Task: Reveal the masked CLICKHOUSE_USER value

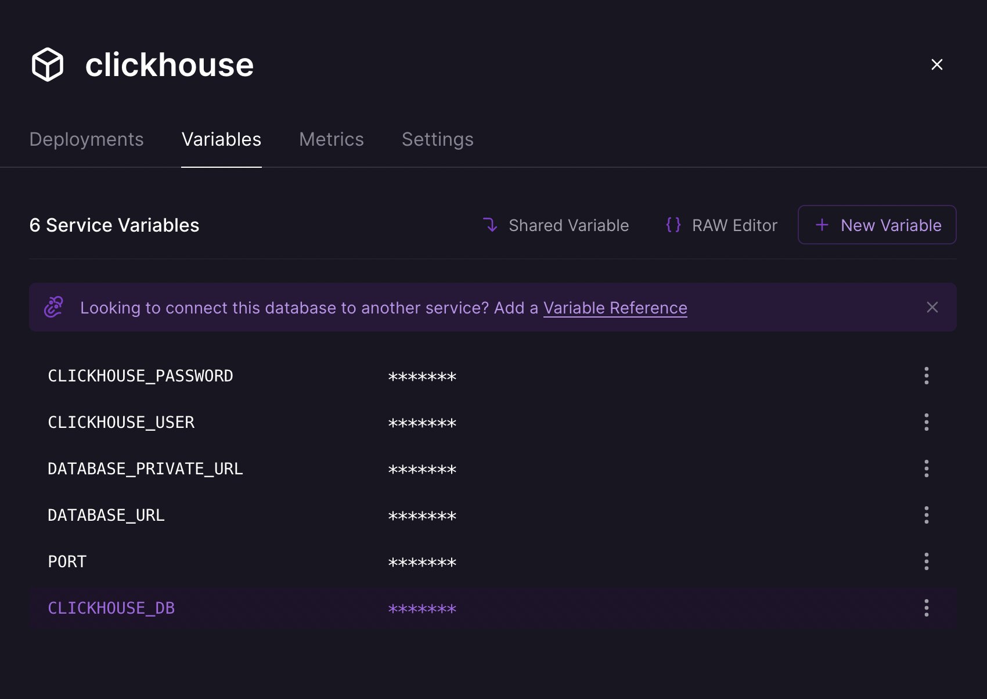Action: [x=422, y=424]
